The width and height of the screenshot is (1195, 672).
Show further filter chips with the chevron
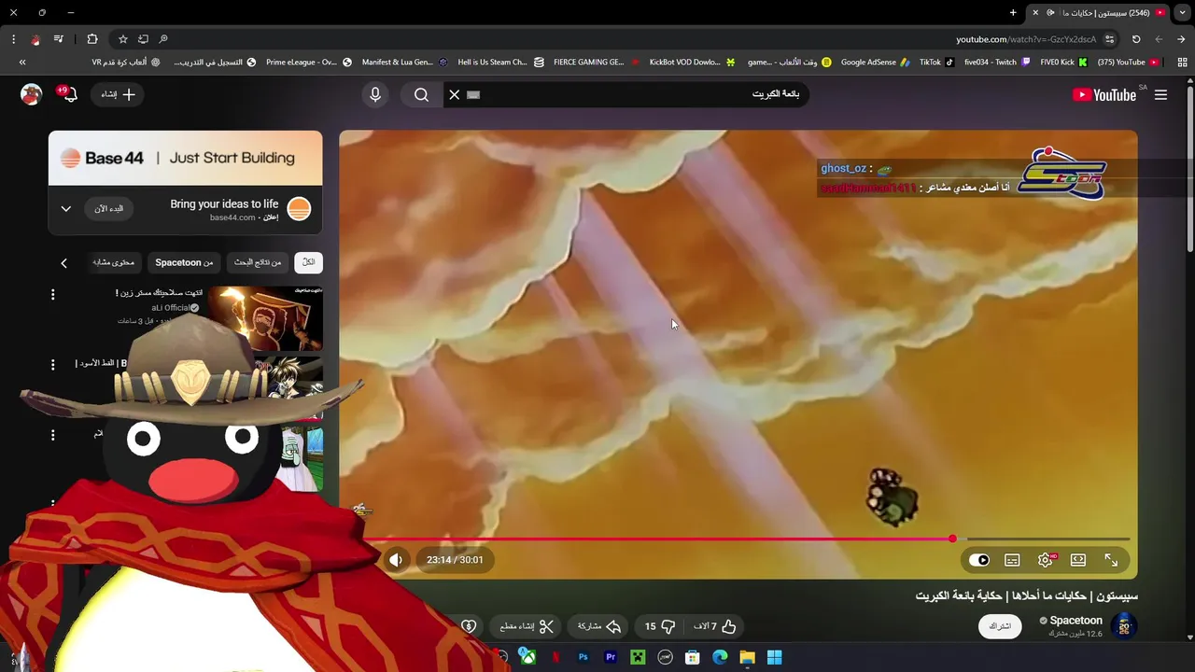[x=63, y=263]
